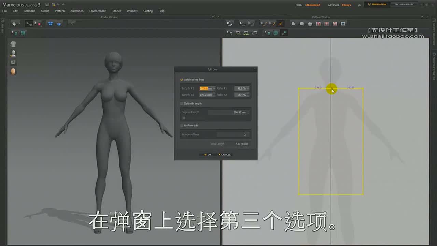The image size is (437, 246).
Task: Click the skin-toned face icon in left sidebar
Action: pyautogui.click(x=13, y=71)
